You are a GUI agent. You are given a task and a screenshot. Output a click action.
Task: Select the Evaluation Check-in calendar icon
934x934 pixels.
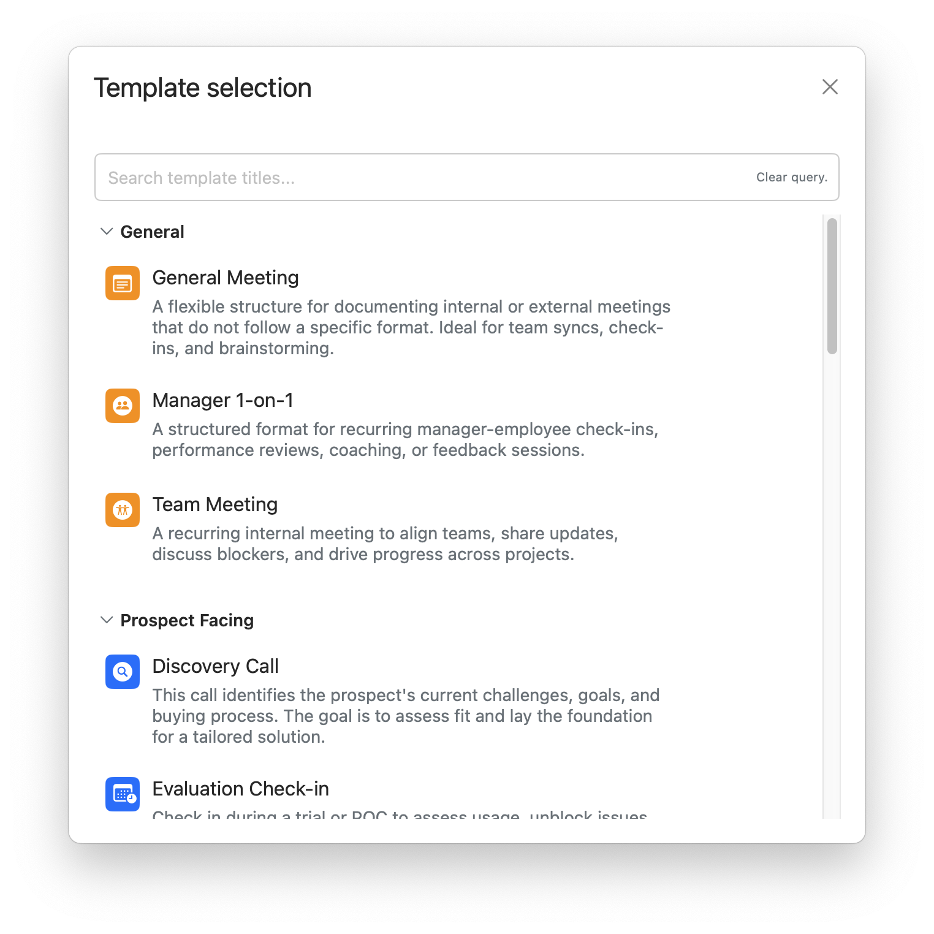122,794
